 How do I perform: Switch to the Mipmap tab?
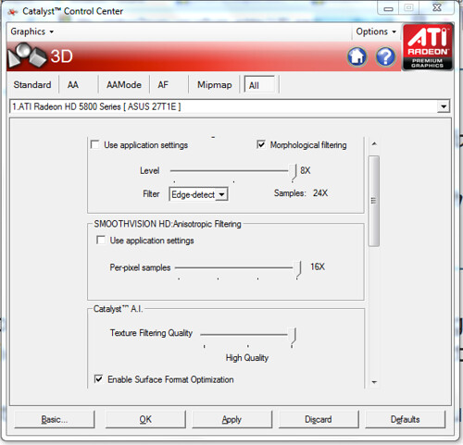pos(215,85)
